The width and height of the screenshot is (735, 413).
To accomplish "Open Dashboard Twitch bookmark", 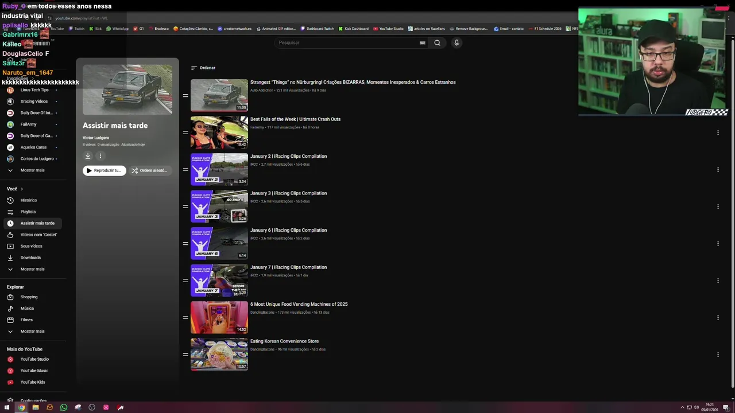I will (317, 29).
